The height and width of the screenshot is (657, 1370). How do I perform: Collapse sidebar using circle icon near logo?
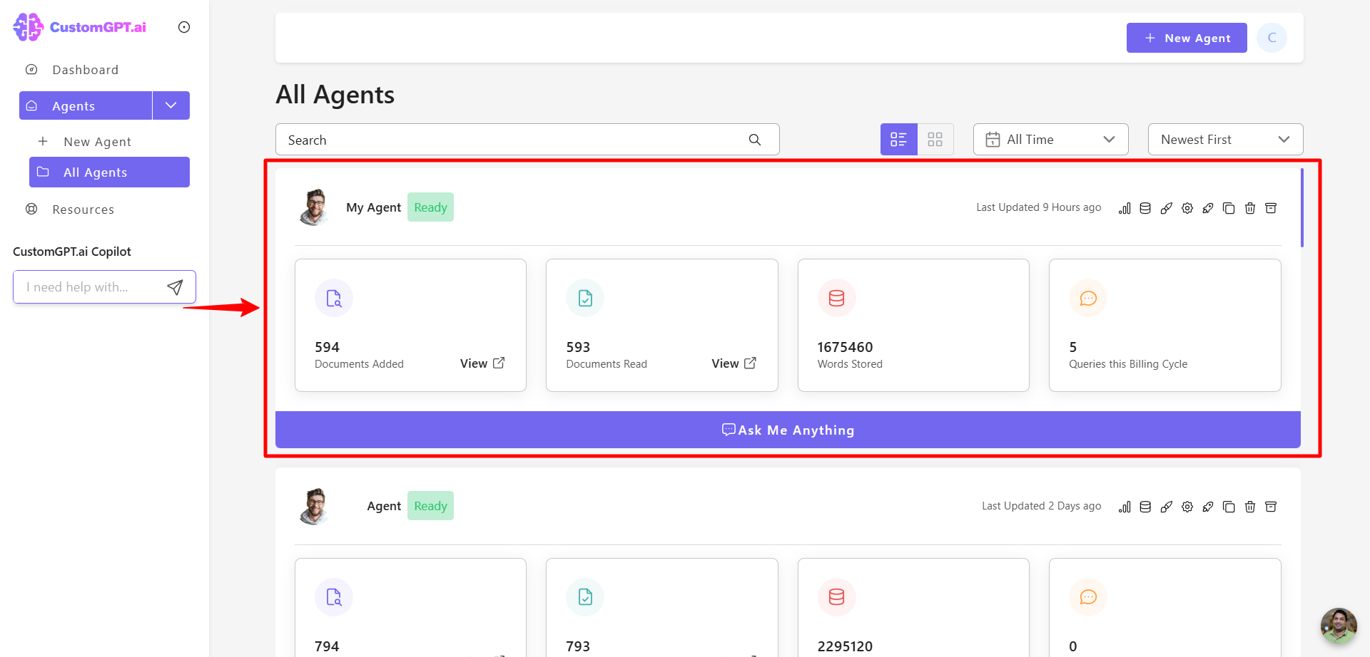pos(184,27)
